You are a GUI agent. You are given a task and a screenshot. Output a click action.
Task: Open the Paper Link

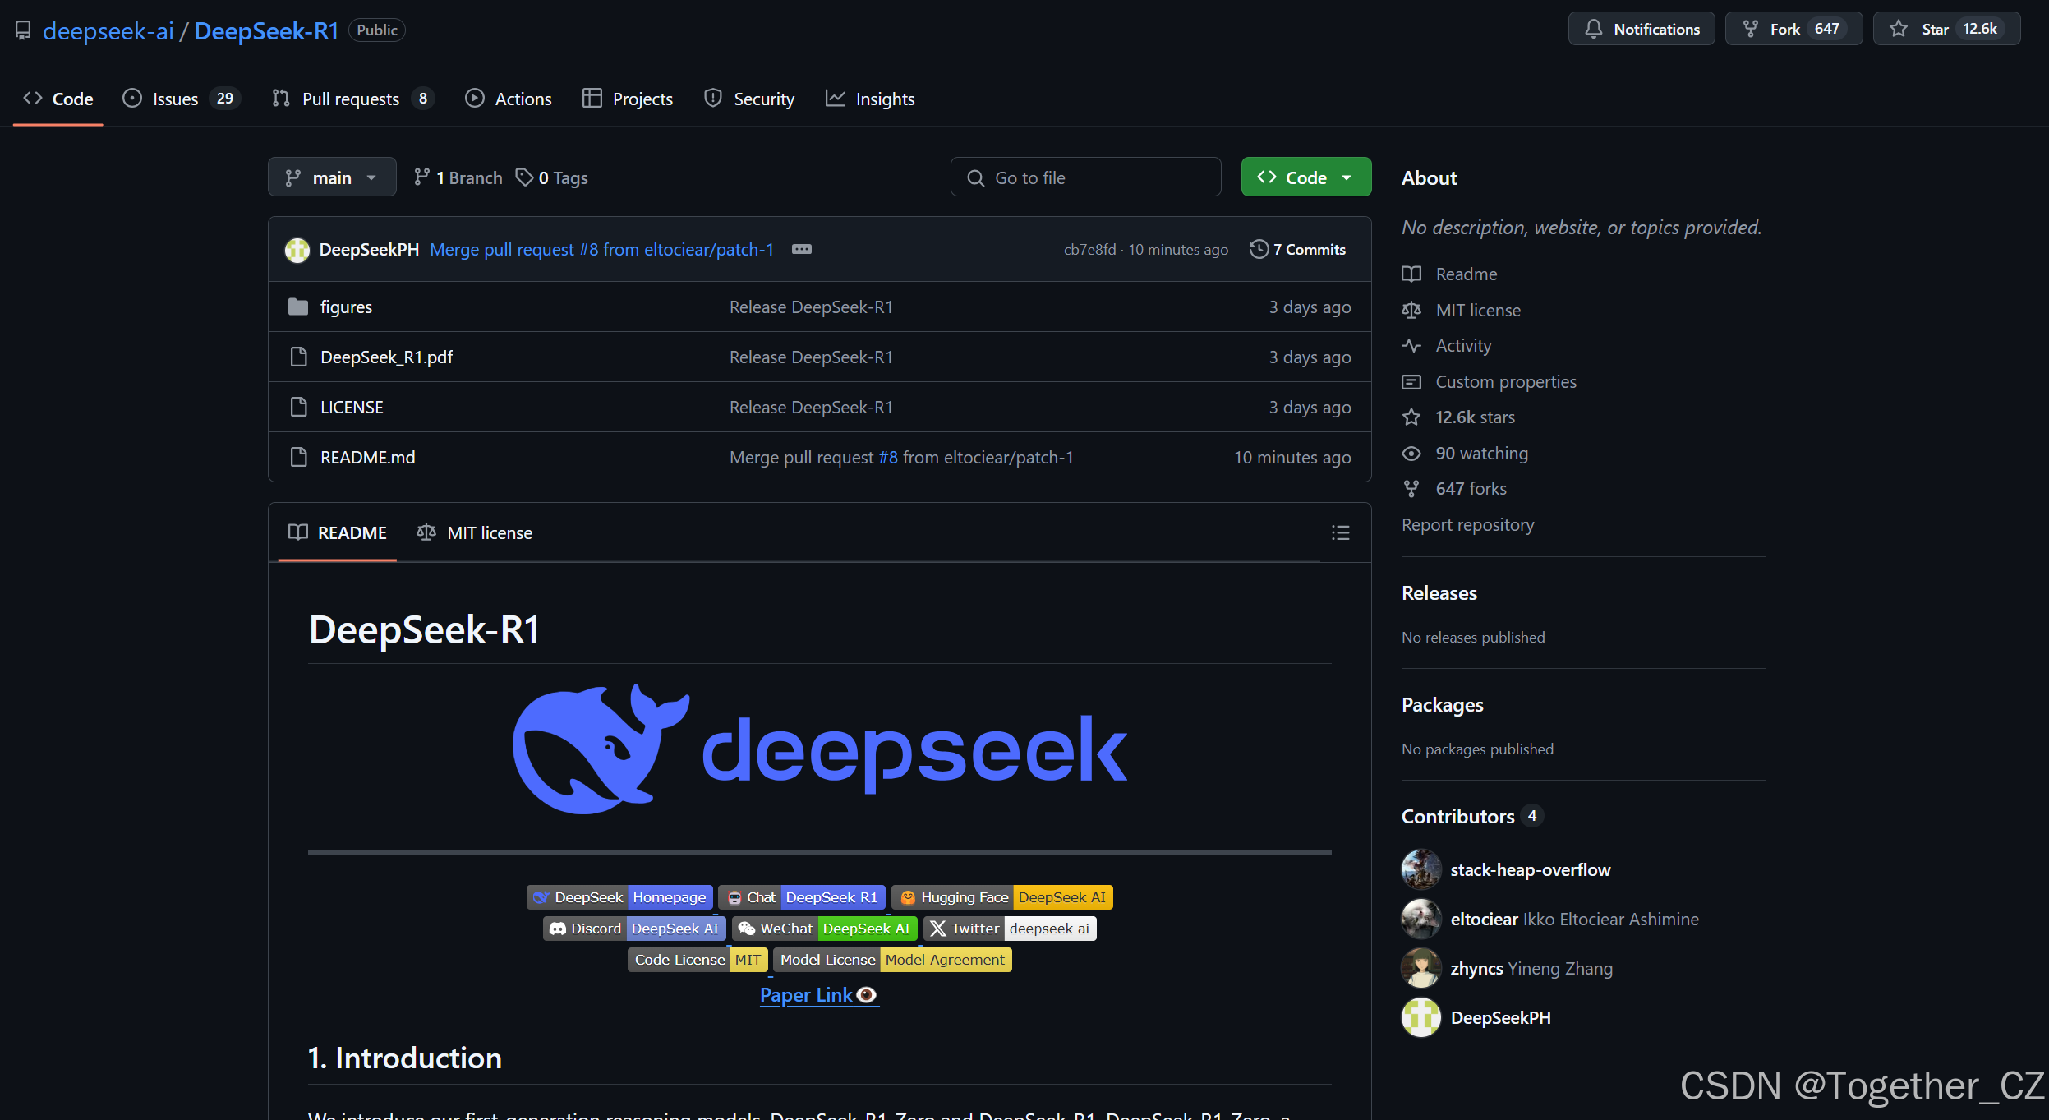[x=818, y=994]
